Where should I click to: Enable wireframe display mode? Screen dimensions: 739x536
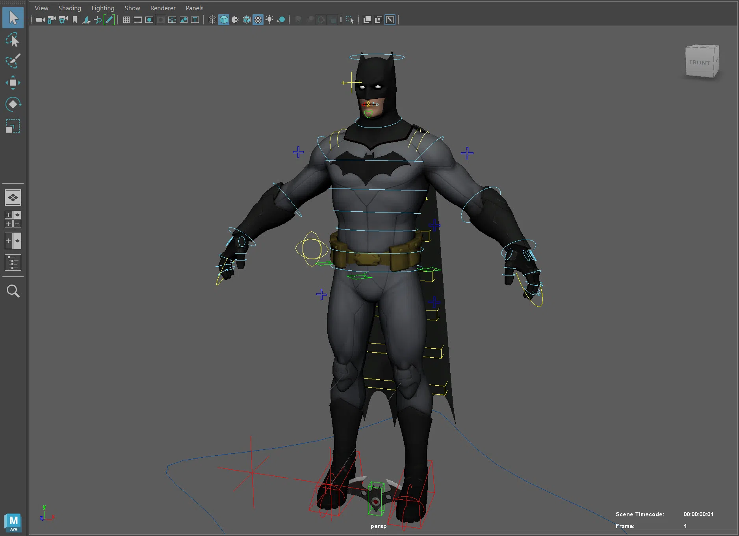(x=212, y=20)
